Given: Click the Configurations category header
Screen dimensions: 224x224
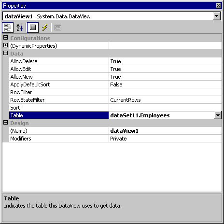Looking at the screenshot, I should click(x=30, y=38).
